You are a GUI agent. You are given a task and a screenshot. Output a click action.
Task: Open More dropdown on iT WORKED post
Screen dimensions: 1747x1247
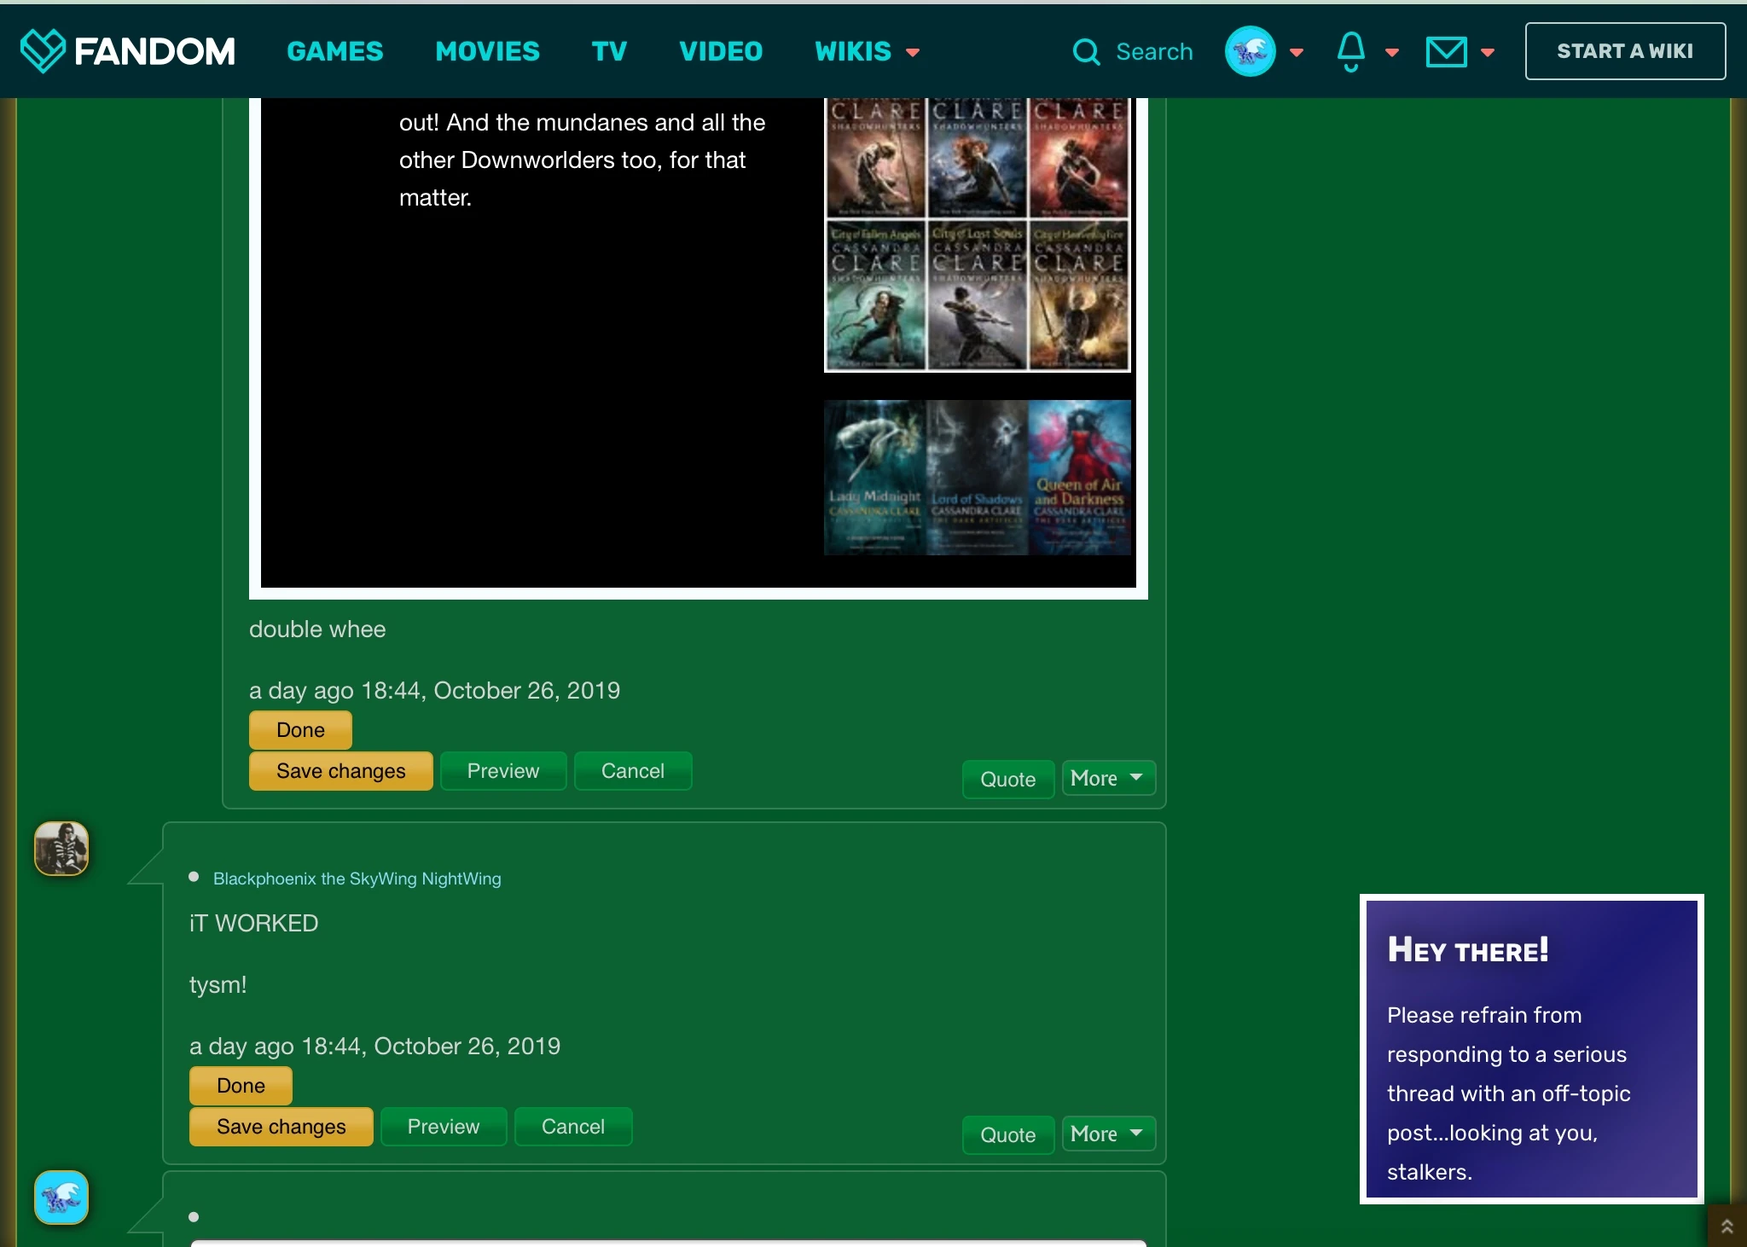click(1107, 1134)
